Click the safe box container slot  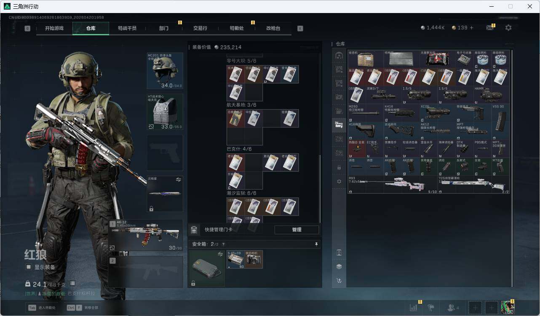point(207,268)
